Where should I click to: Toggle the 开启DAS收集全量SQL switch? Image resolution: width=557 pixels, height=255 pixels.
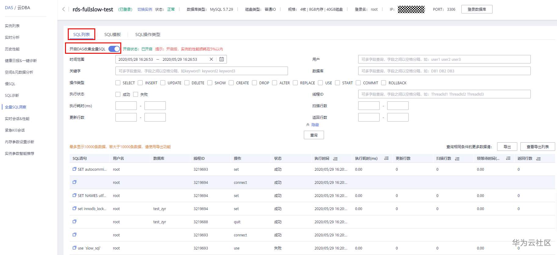[114, 49]
